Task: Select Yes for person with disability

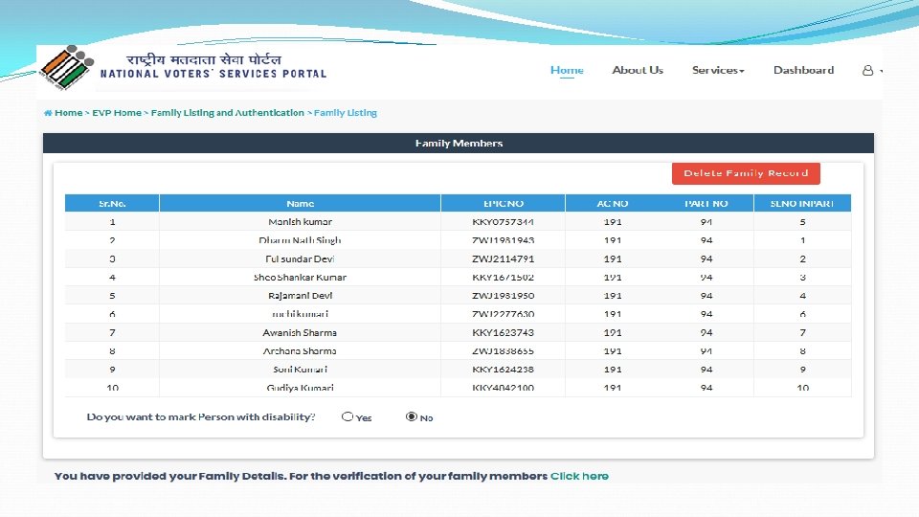Action: coord(347,416)
